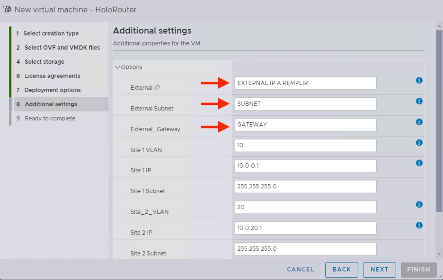This screenshot has height=280, width=443.
Task: Click the scroll down arrow of scrollbar
Action: tap(439, 254)
